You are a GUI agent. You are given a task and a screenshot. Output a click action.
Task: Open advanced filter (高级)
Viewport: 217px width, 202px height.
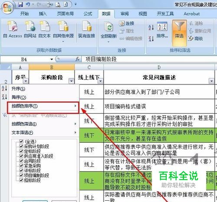coord(196,39)
